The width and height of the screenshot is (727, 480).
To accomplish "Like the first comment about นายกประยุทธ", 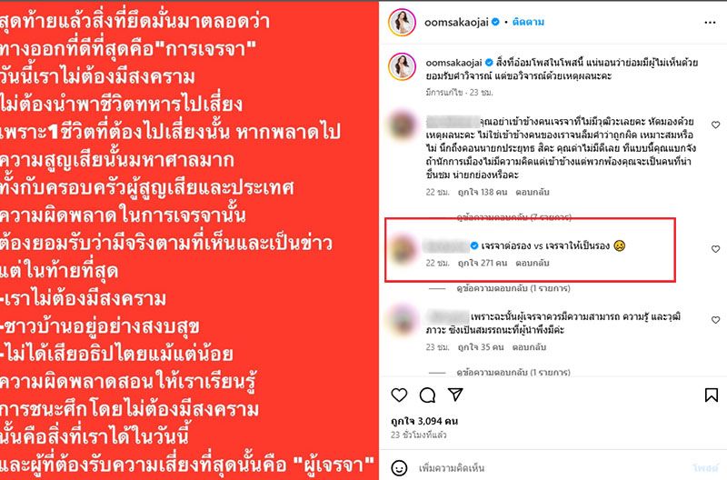I will (x=715, y=125).
